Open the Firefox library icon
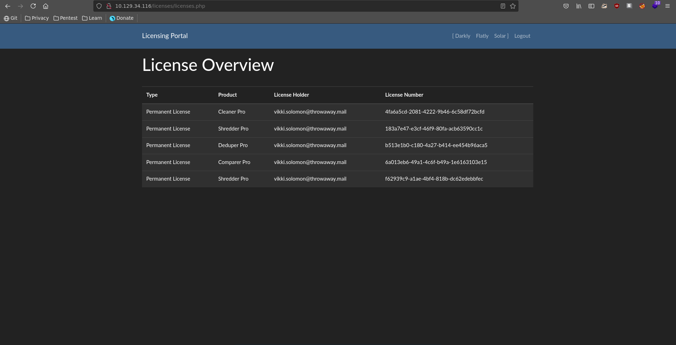 pyautogui.click(x=579, y=6)
